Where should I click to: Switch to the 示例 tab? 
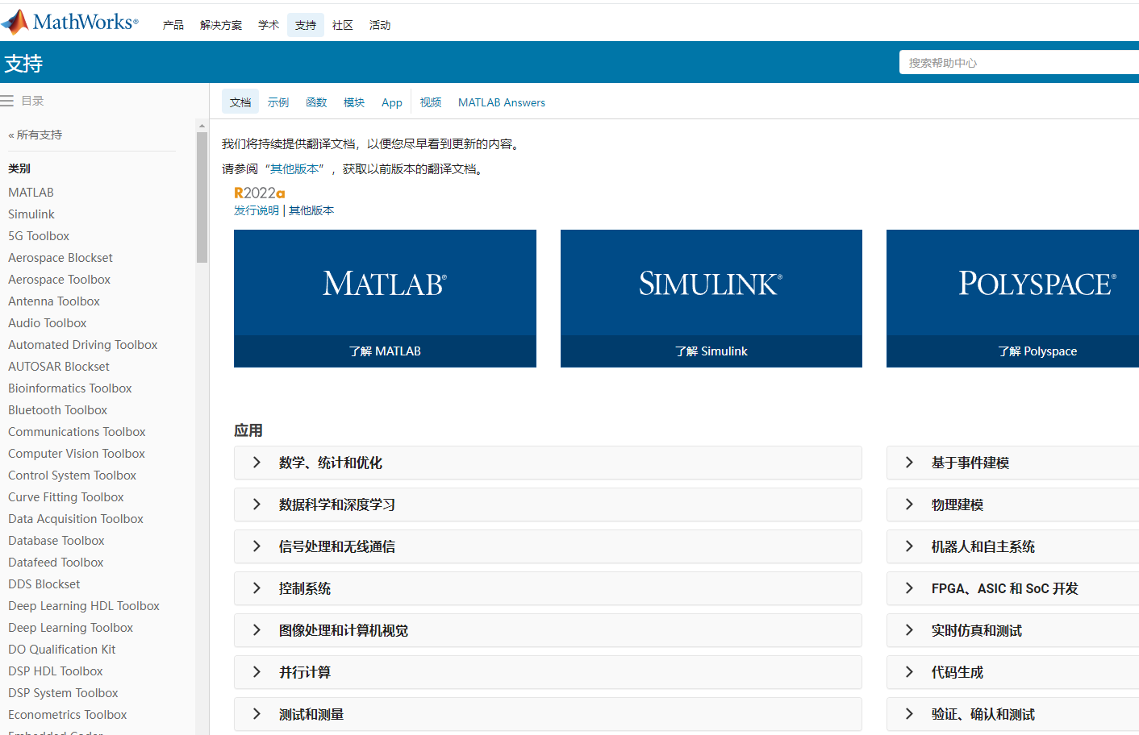pyautogui.click(x=277, y=102)
